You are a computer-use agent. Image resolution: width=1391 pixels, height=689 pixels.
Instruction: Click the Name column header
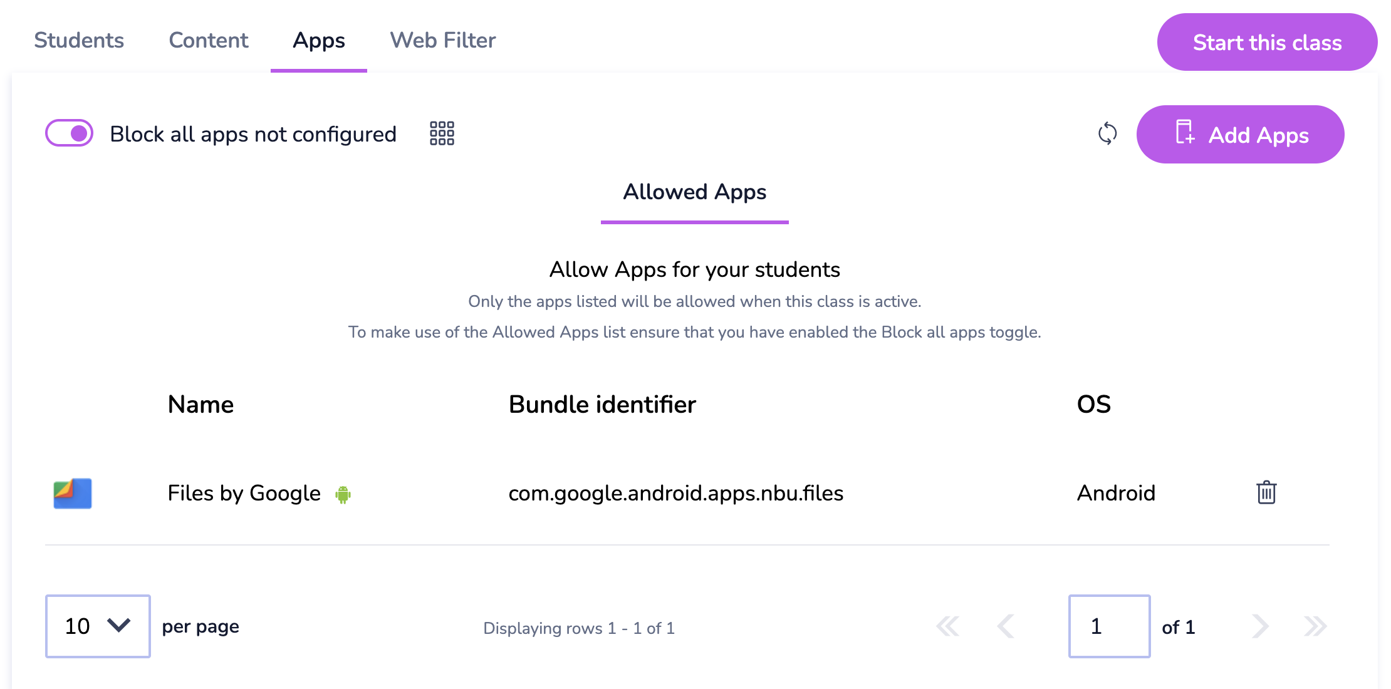[201, 405]
